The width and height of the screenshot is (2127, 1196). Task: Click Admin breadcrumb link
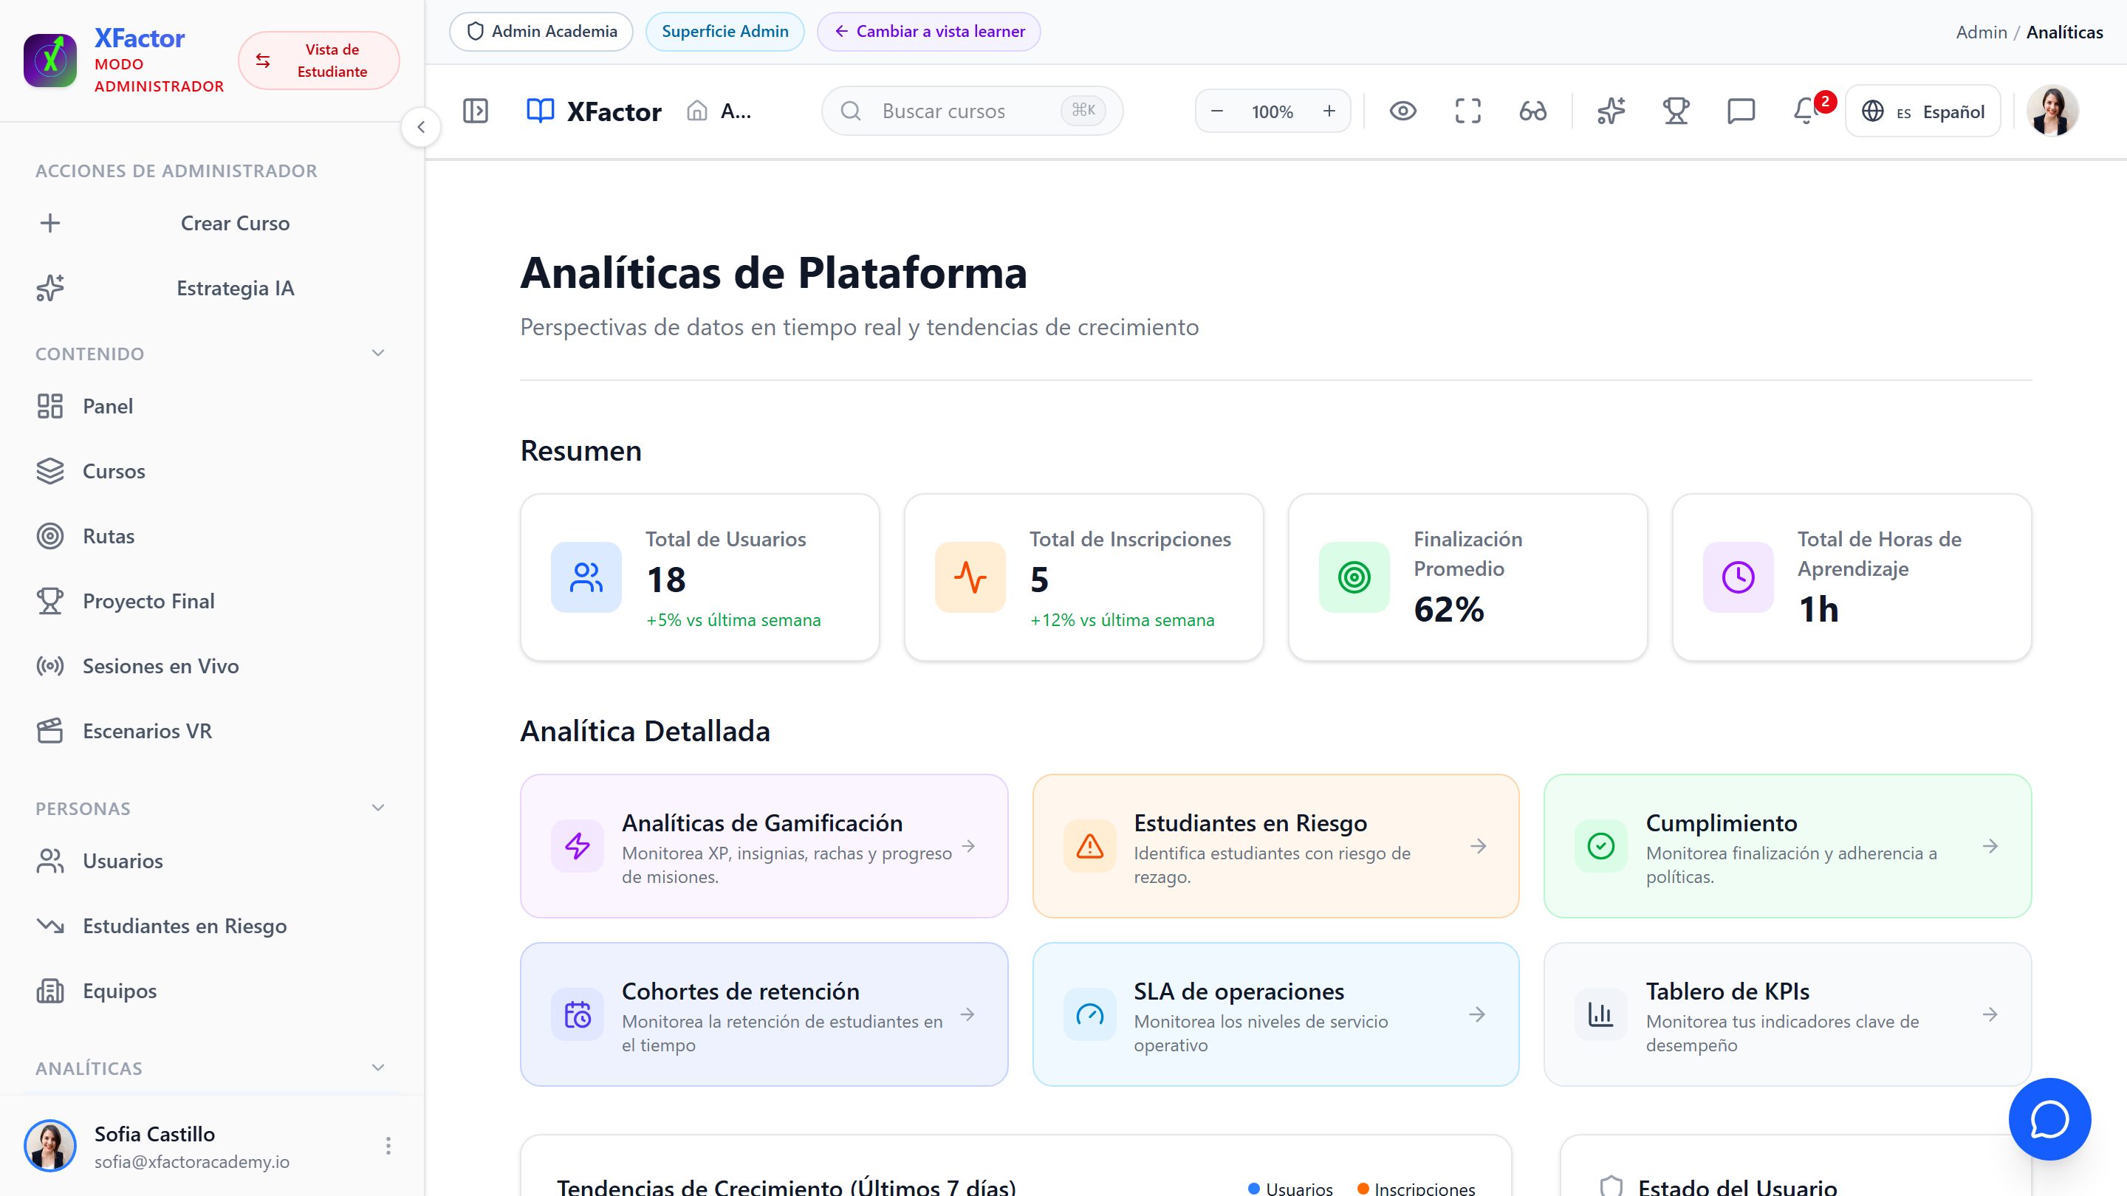coord(1981,32)
